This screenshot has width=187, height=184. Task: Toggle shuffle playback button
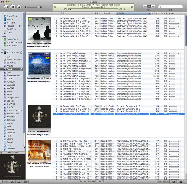[12, 182]
